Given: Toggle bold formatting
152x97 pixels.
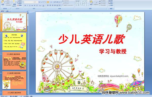Looking at the screenshot, I should pyautogui.click(x=25, y=6).
